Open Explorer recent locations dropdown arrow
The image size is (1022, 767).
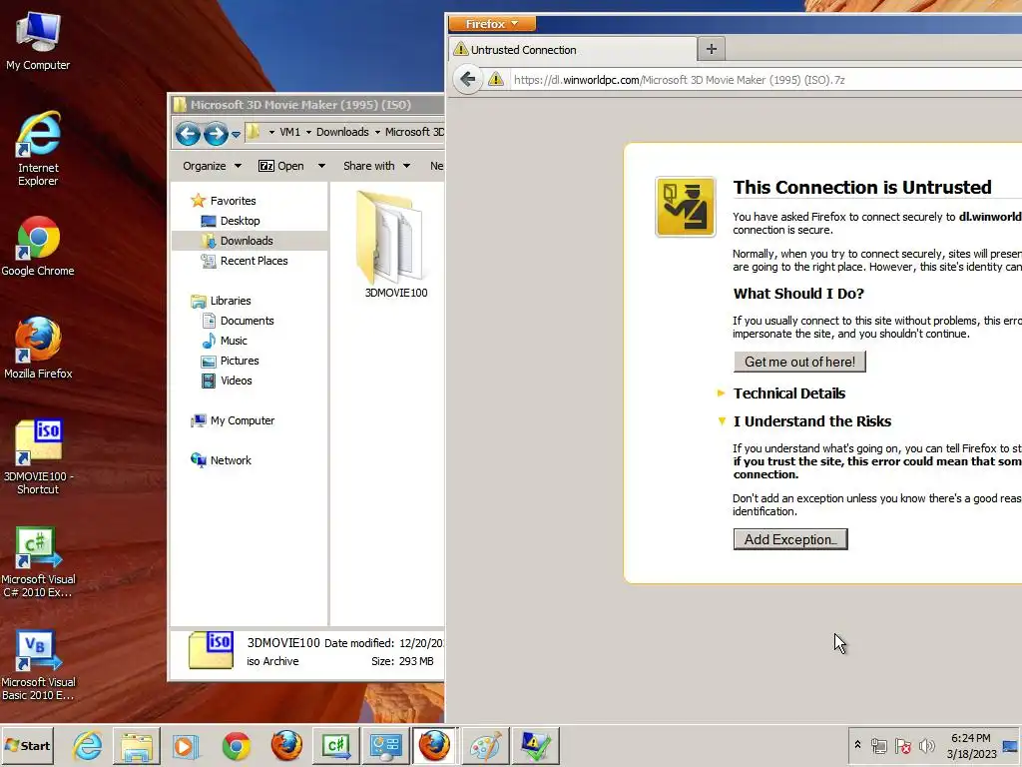point(236,135)
